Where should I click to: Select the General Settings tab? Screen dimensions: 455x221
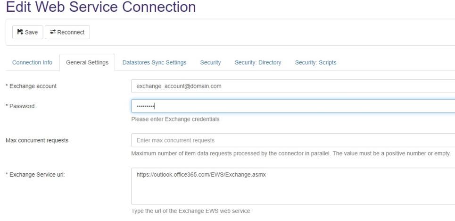87,62
